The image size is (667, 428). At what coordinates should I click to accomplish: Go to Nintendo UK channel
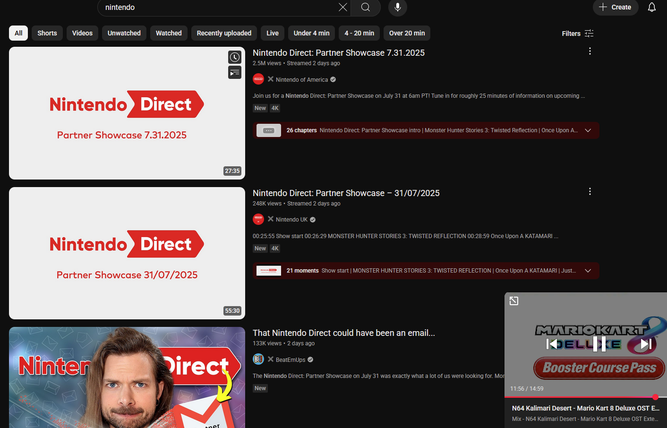tap(291, 220)
